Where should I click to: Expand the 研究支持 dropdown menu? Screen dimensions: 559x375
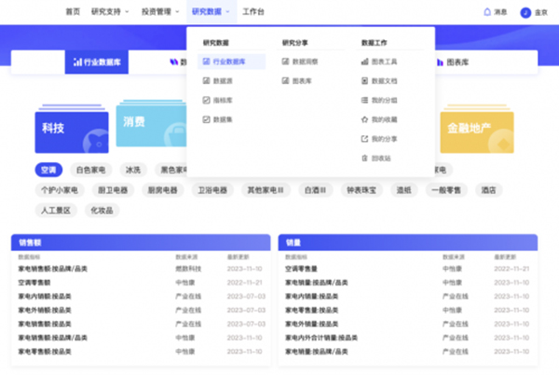[x=110, y=12]
